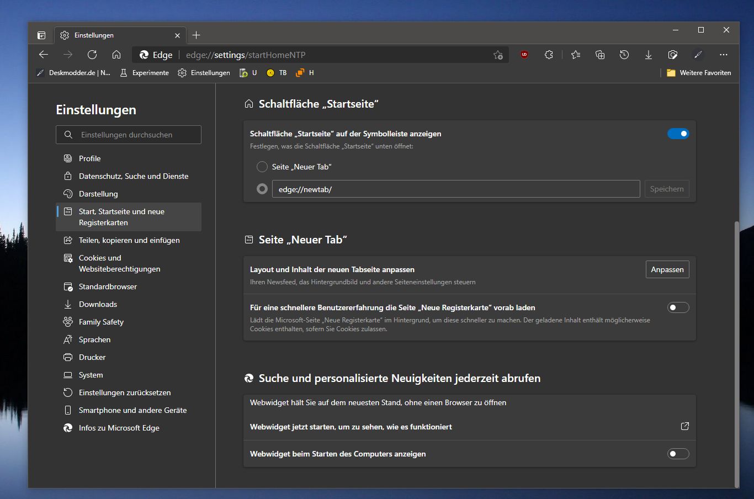Go forward with the forward arrow
The height and width of the screenshot is (499, 754).
tap(68, 55)
